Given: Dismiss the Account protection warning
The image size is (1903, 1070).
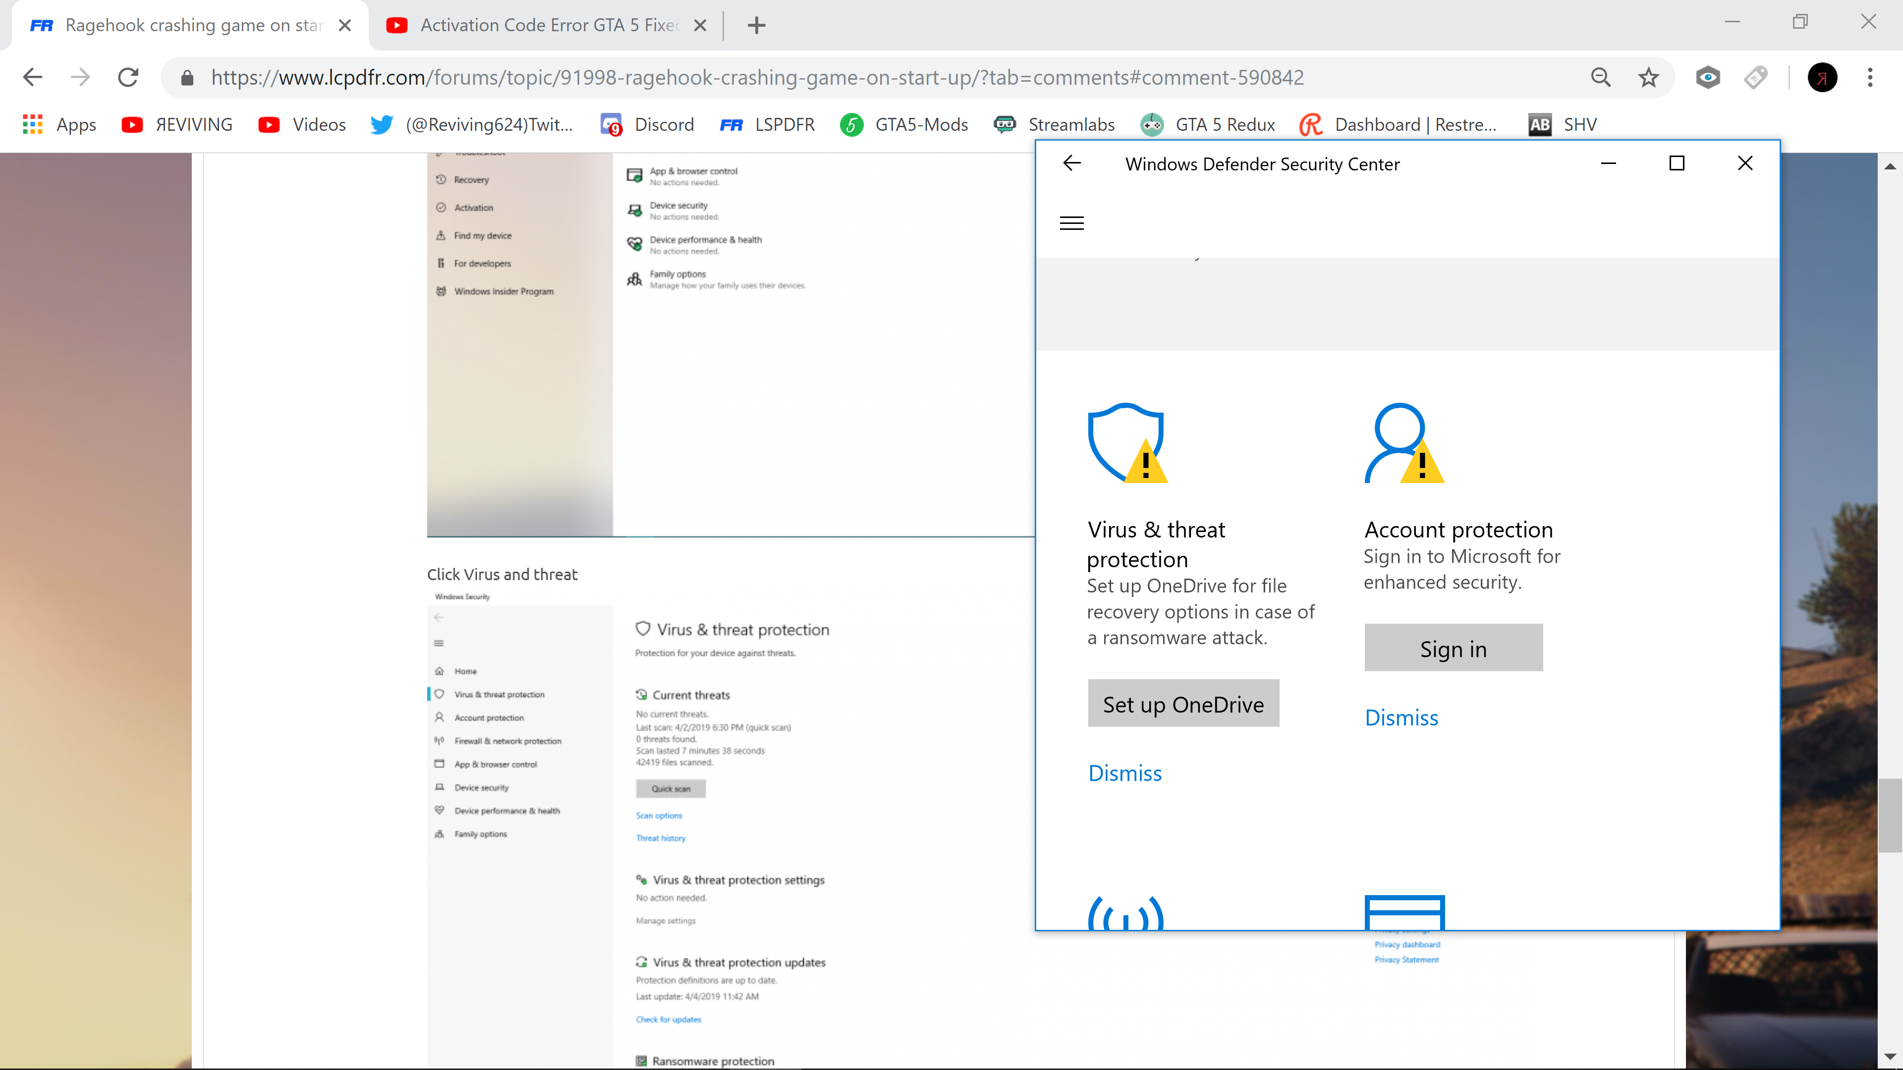Looking at the screenshot, I should 1400,717.
